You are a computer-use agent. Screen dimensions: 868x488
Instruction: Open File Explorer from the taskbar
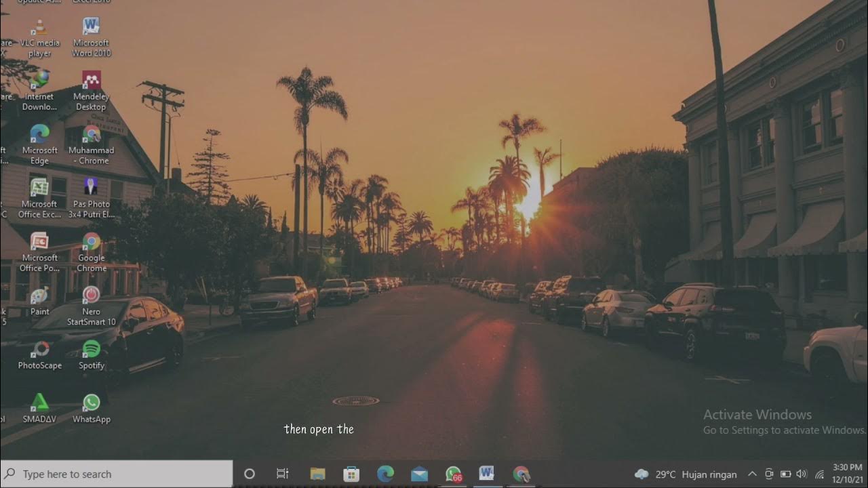[317, 474]
